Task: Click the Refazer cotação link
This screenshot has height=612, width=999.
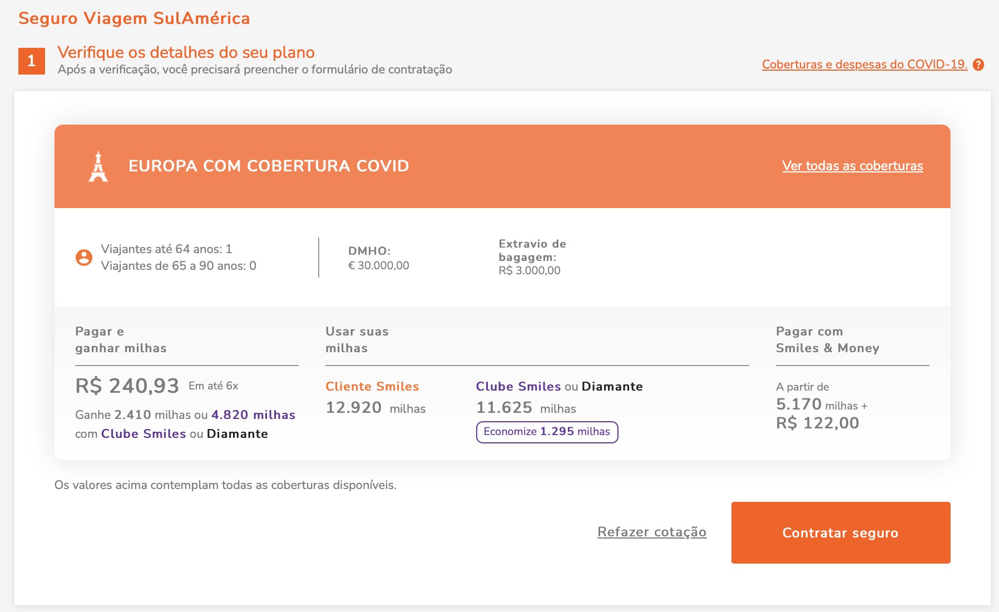Action: click(652, 532)
